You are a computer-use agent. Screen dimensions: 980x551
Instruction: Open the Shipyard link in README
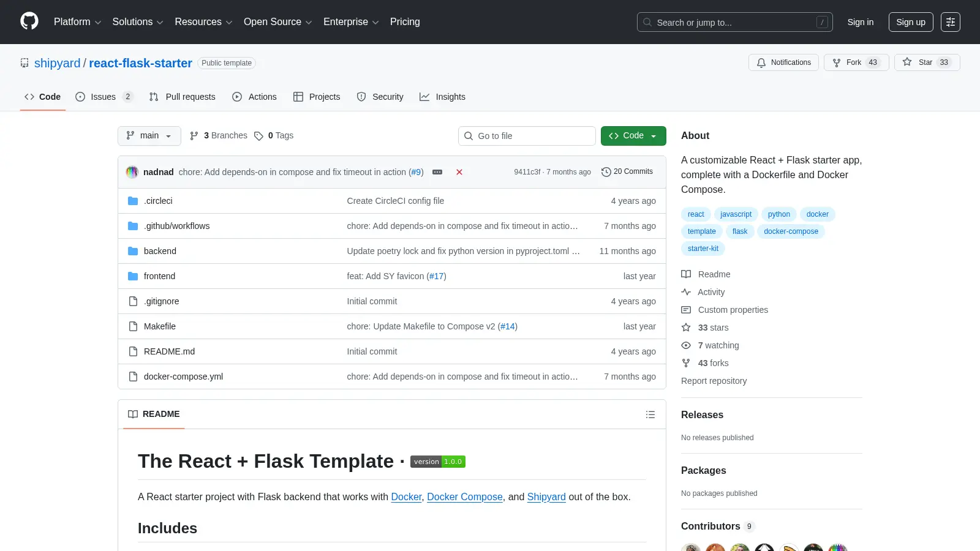546,497
